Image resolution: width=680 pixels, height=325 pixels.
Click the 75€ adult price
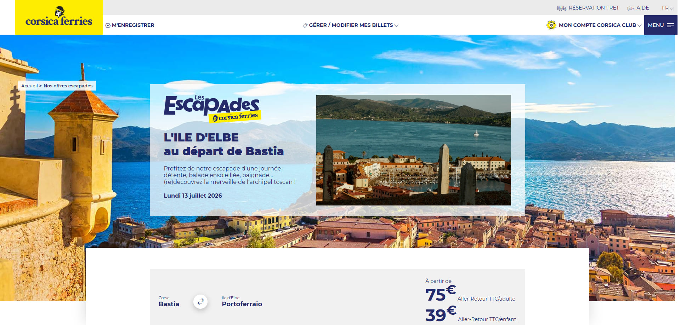click(x=441, y=294)
